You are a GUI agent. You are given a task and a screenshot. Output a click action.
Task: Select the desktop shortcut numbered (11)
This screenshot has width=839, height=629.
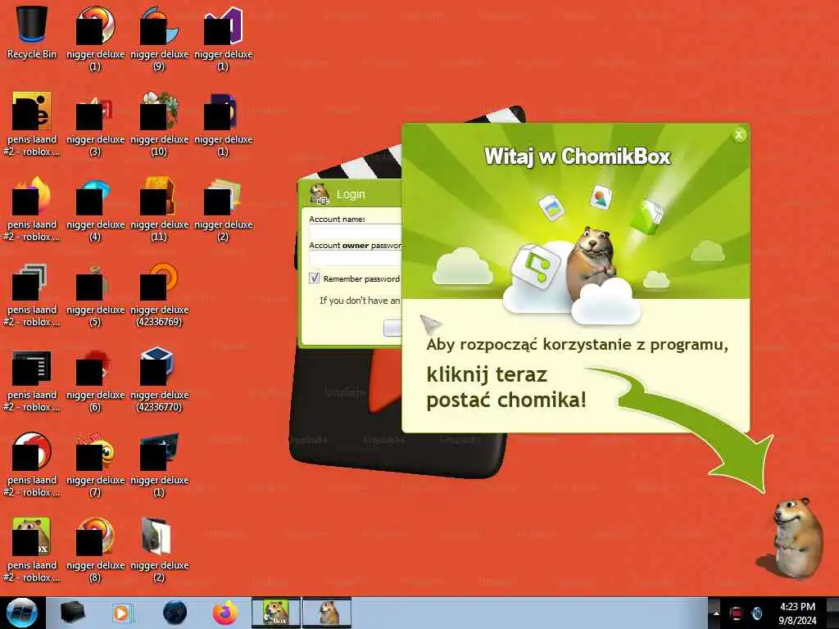pyautogui.click(x=160, y=209)
